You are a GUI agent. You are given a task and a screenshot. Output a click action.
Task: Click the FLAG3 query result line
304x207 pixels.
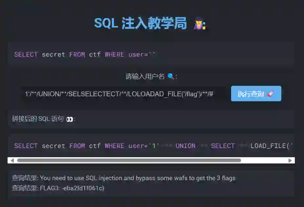(58, 188)
